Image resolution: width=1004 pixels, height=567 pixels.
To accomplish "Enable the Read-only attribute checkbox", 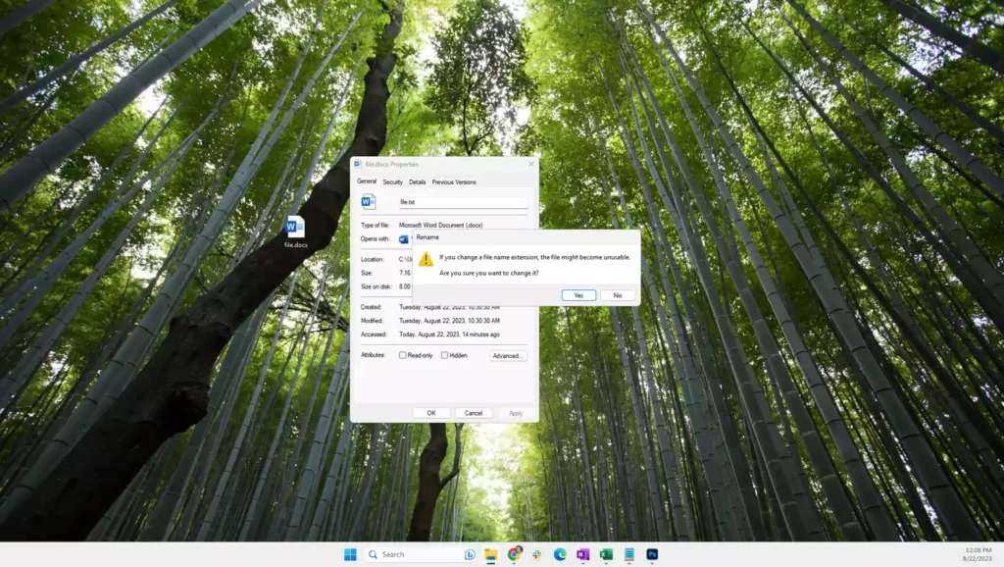I will coord(403,355).
